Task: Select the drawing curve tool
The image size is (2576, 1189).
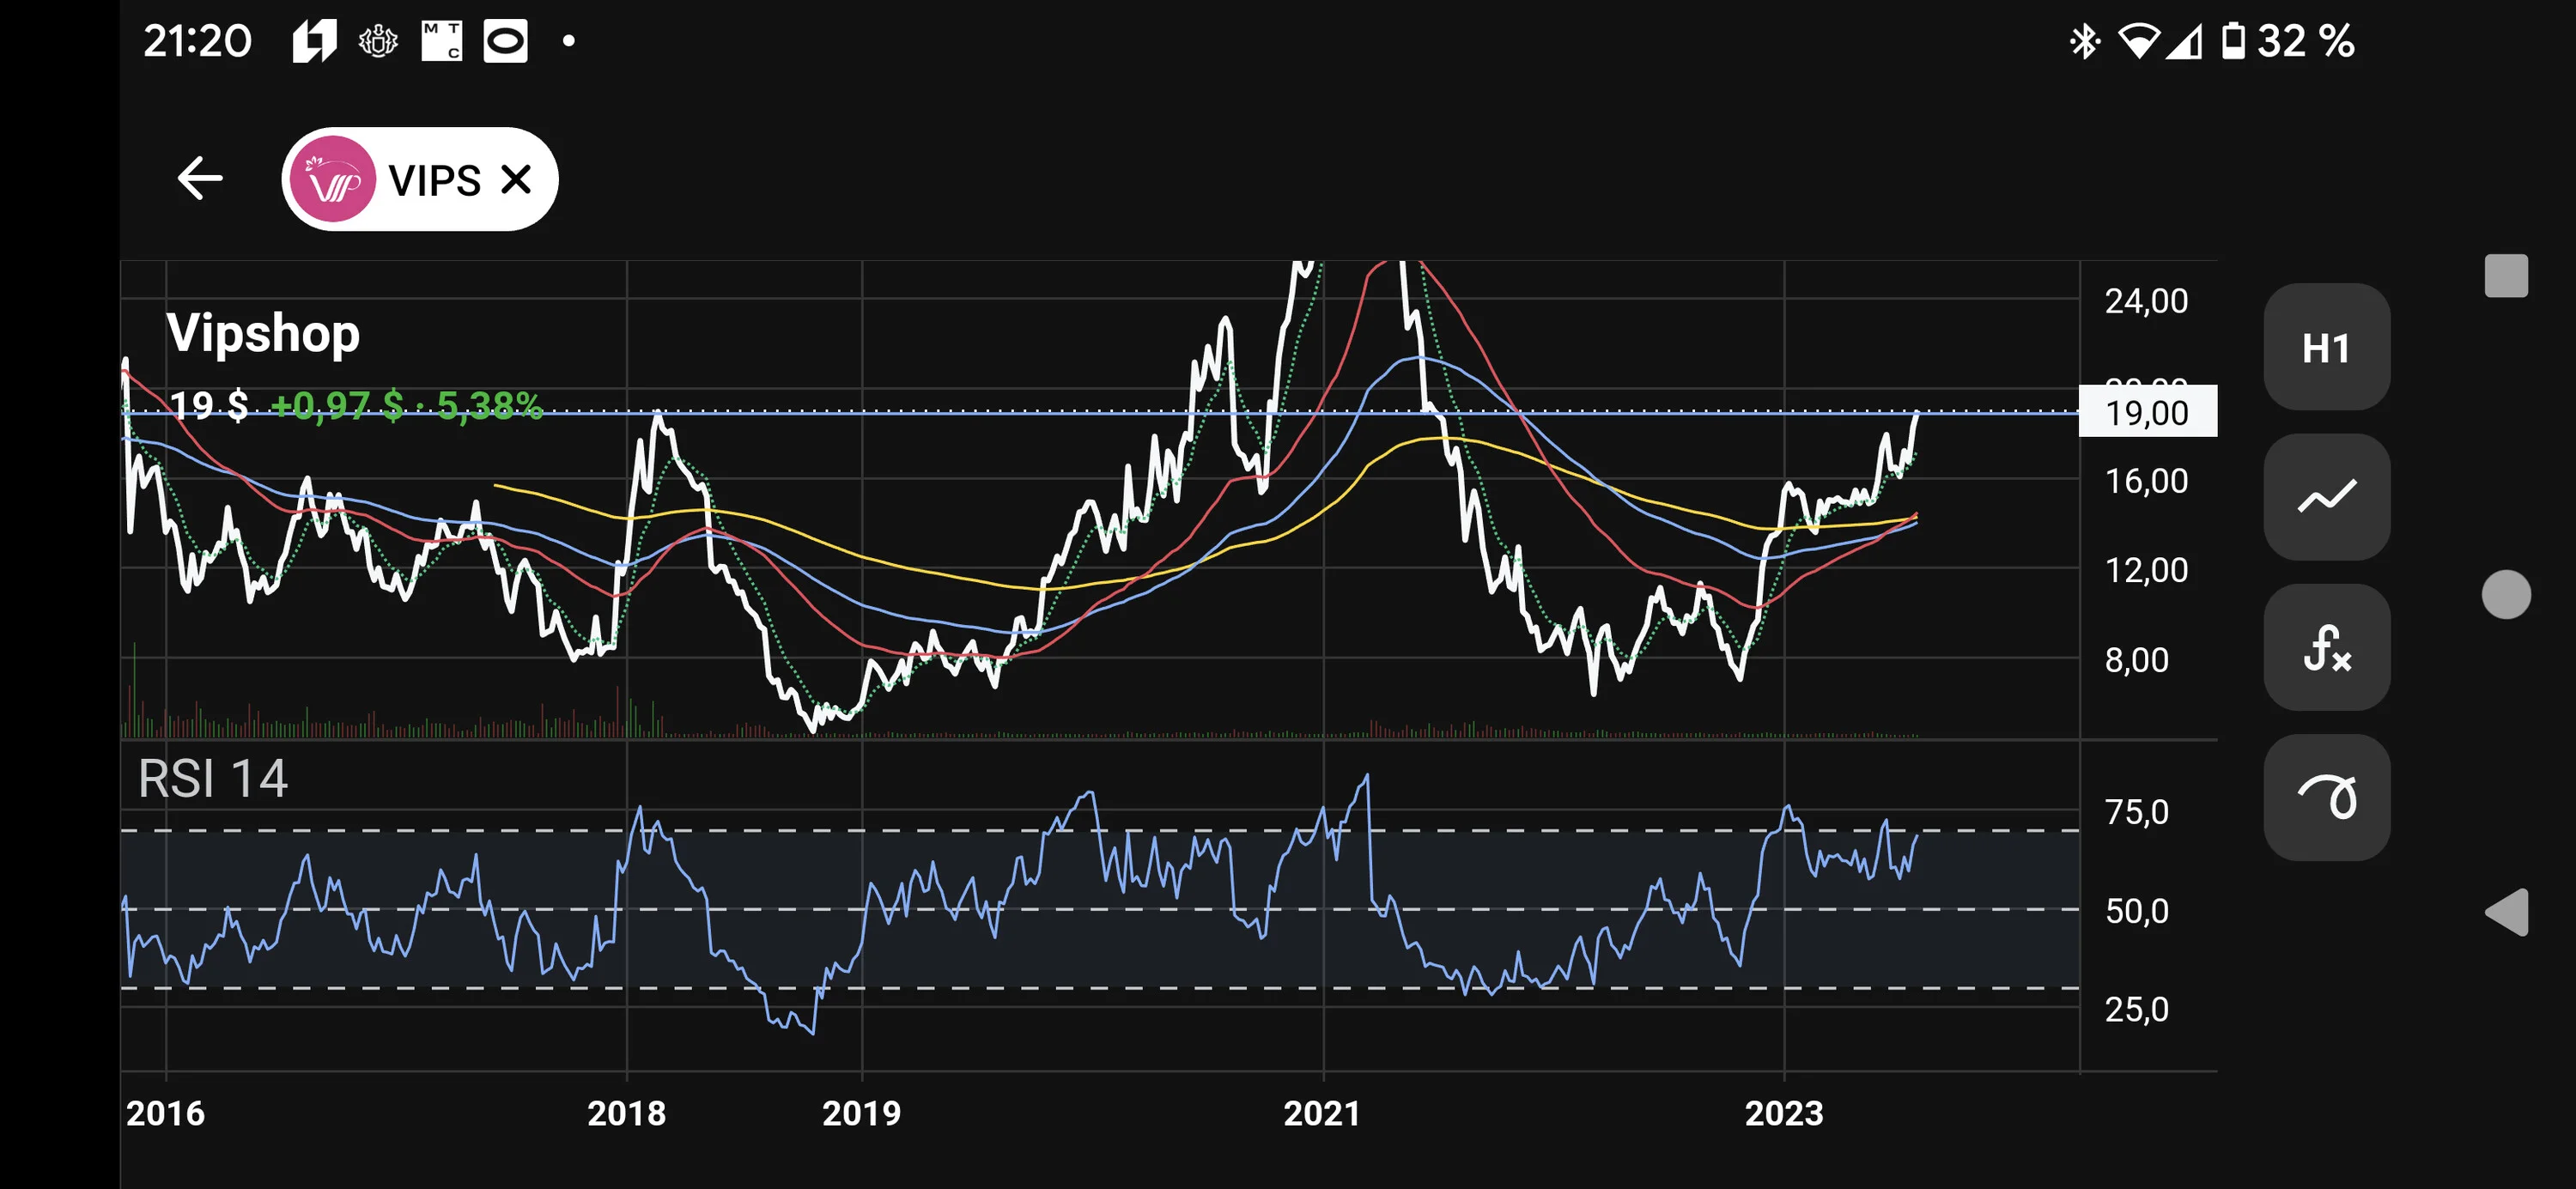Action: (x=2326, y=797)
